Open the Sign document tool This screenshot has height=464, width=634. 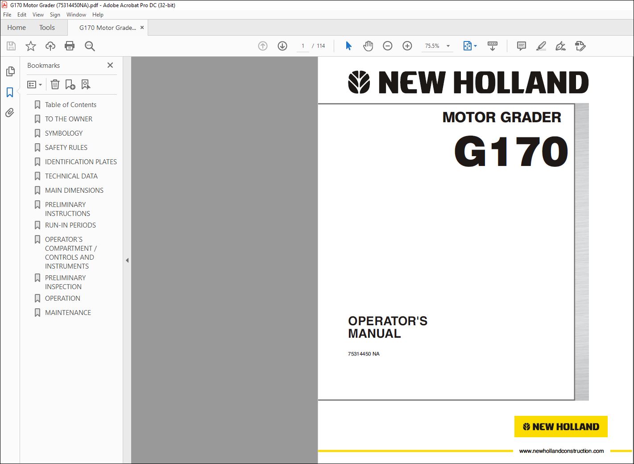(x=560, y=46)
